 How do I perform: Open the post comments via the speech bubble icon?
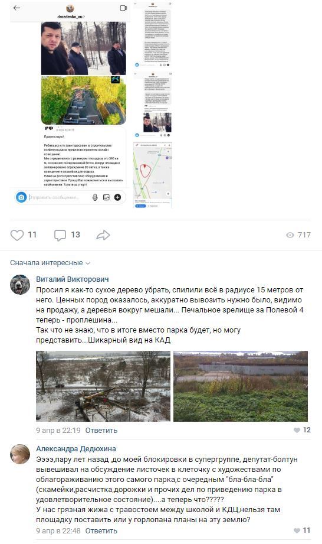click(60, 235)
